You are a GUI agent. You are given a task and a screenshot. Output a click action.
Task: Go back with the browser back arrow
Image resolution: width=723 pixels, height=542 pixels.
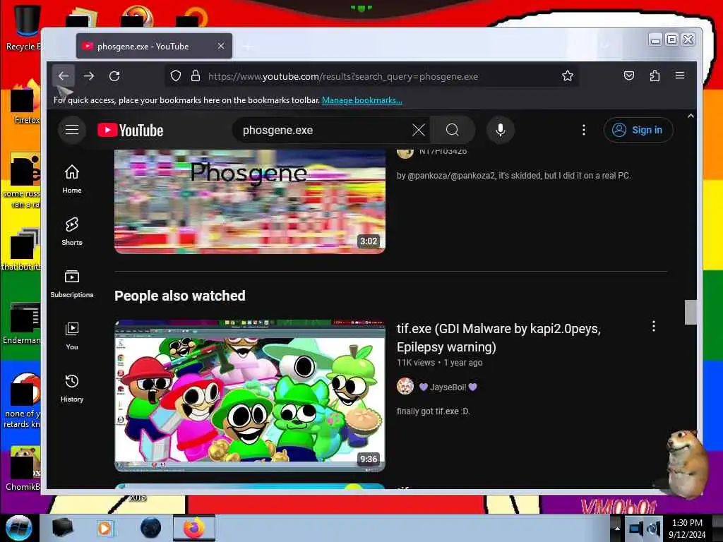click(64, 76)
